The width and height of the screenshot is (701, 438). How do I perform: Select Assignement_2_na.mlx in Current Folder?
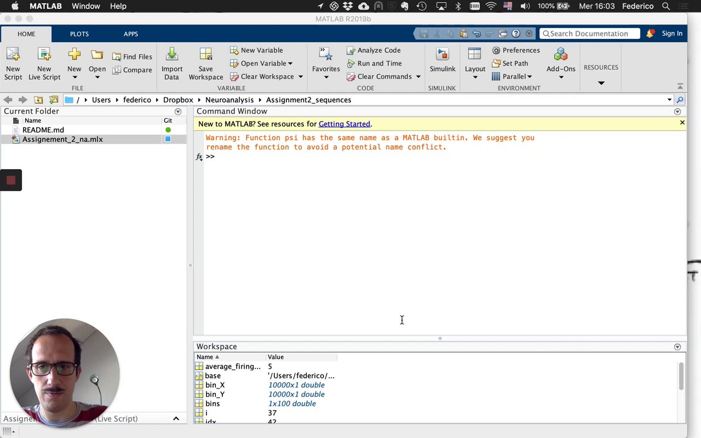click(x=62, y=140)
